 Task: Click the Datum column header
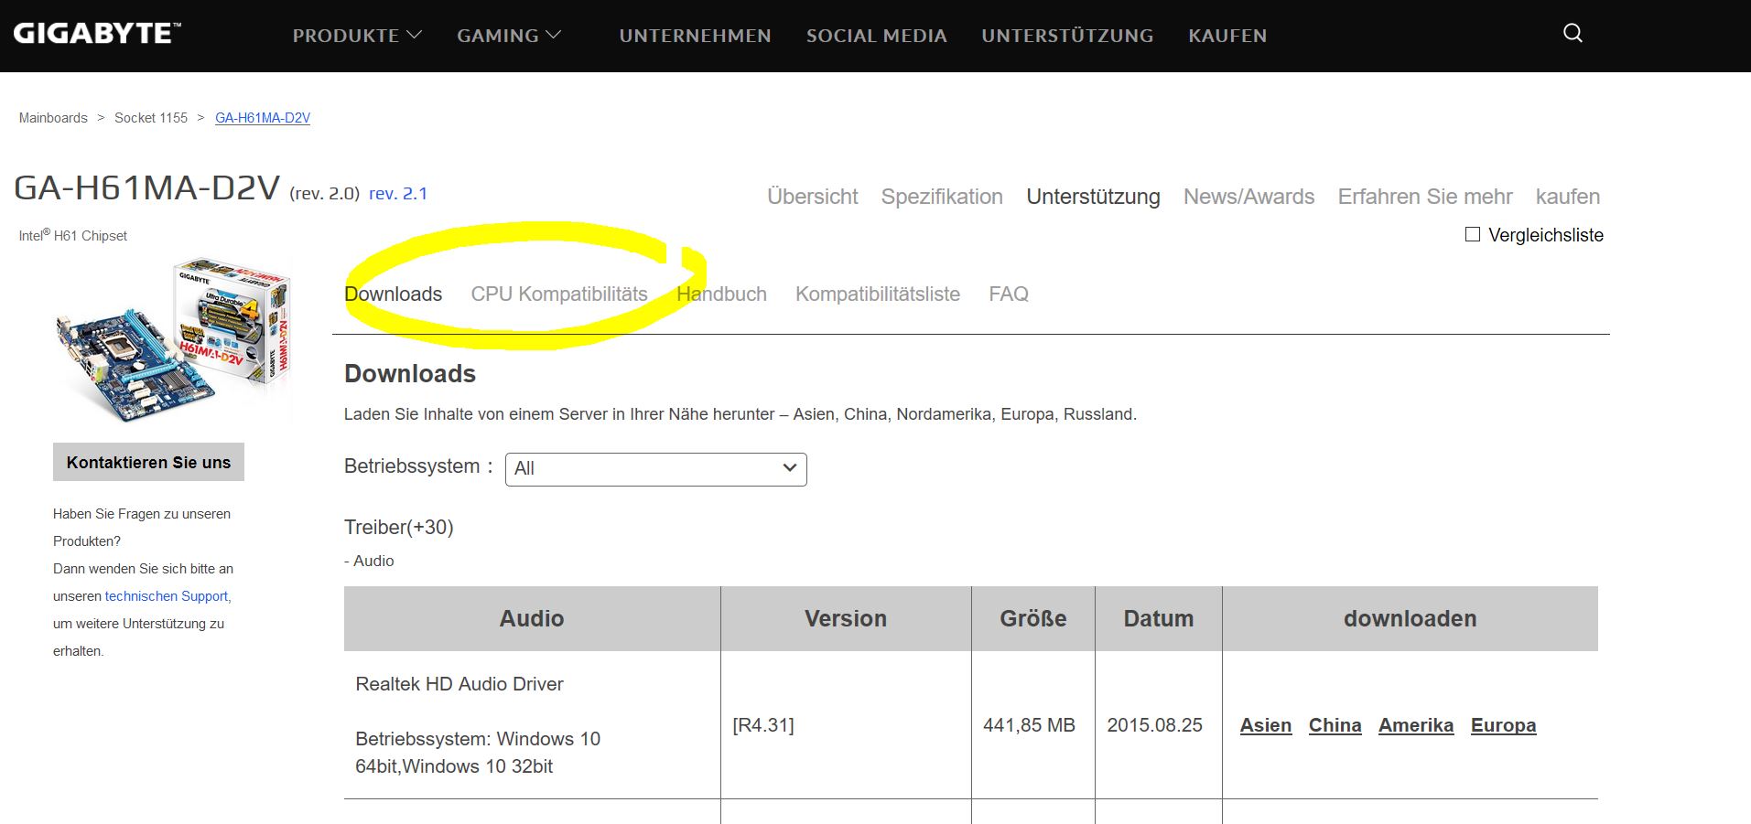click(x=1159, y=618)
